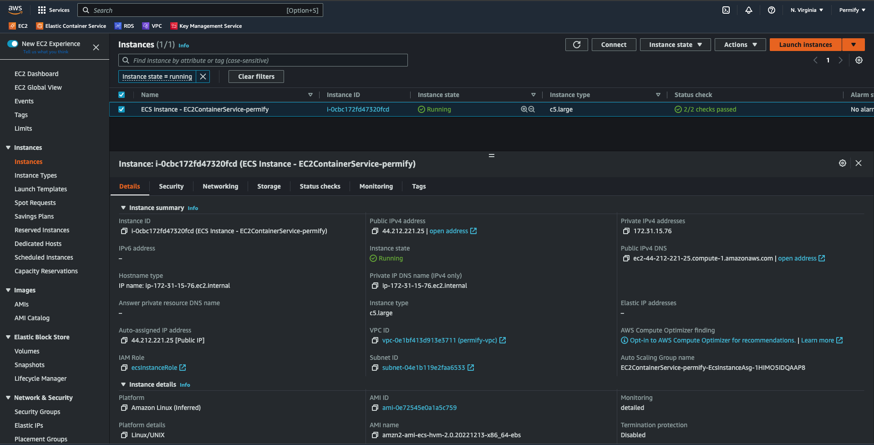
Task: Copy the Private IP DNS name
Action: (x=375, y=286)
